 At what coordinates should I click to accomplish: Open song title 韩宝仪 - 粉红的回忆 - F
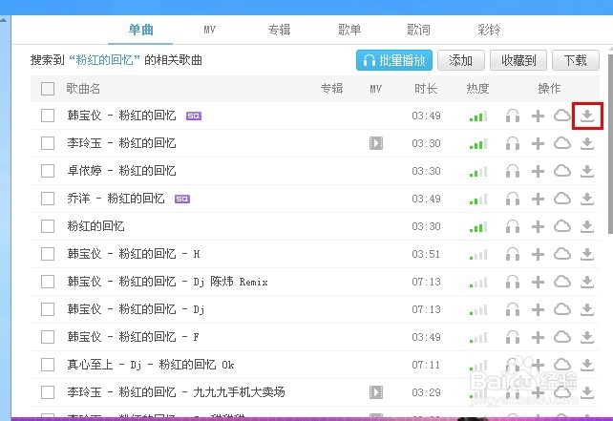click(x=134, y=337)
